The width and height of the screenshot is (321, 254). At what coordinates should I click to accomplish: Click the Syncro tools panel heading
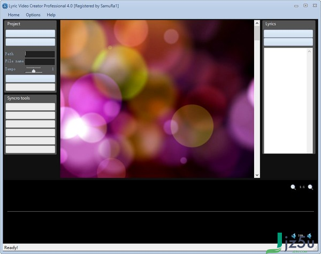(x=18, y=98)
